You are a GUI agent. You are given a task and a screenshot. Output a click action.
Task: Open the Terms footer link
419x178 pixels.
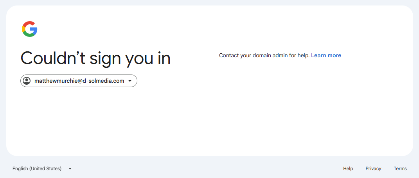[x=400, y=169]
